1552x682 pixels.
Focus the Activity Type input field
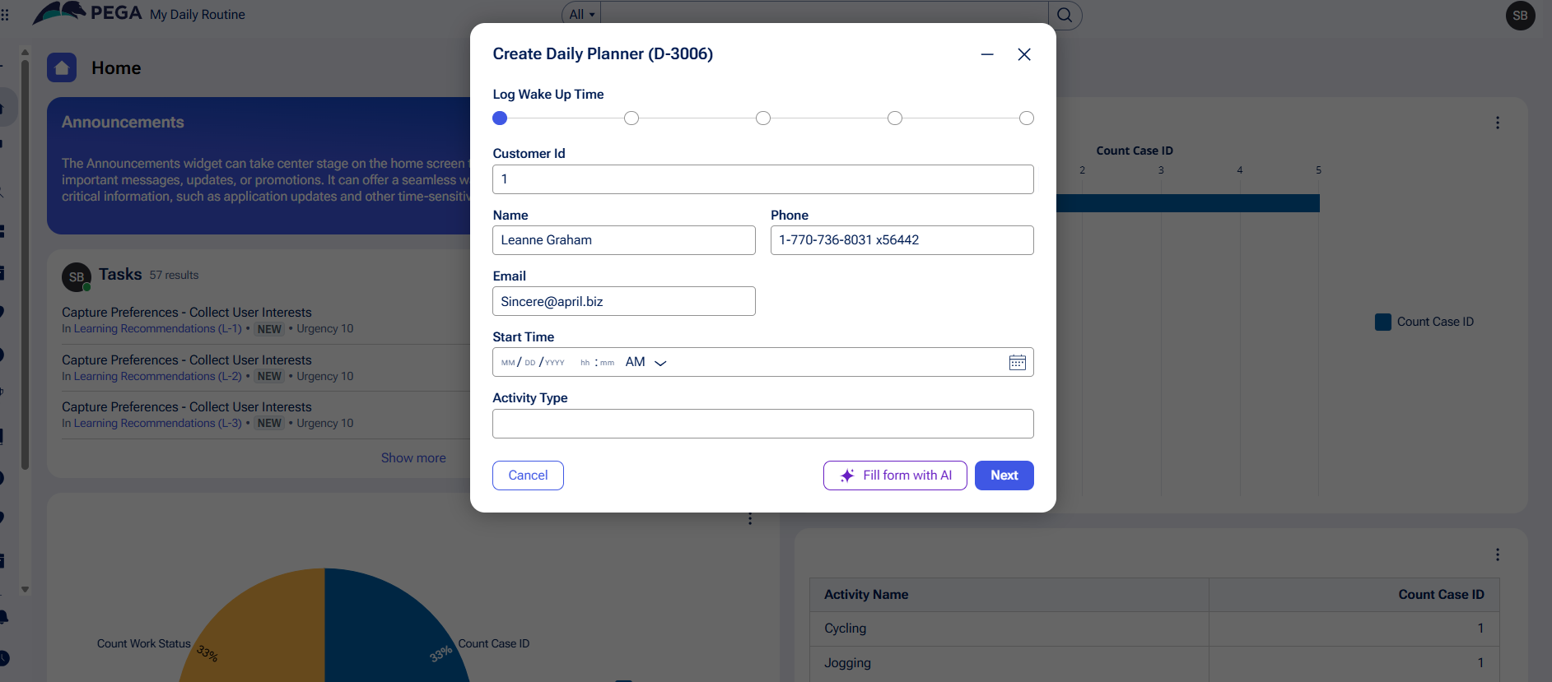pos(762,424)
